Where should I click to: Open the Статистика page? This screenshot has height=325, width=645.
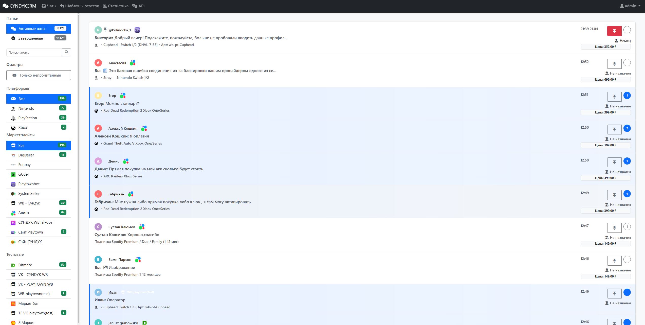(x=116, y=6)
